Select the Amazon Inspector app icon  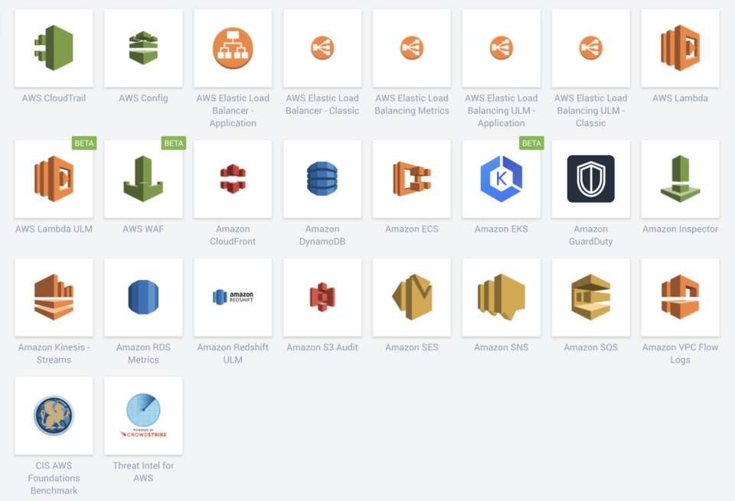[x=680, y=179]
